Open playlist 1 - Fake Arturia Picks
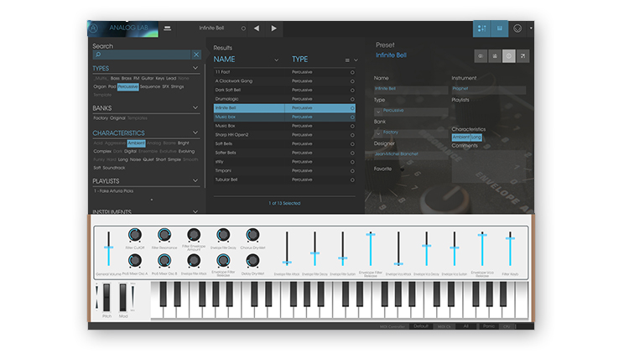 coord(113,191)
